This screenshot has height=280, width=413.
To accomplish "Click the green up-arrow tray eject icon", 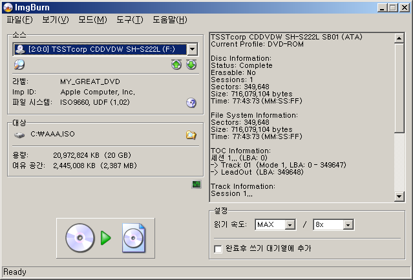I will click(x=176, y=65).
